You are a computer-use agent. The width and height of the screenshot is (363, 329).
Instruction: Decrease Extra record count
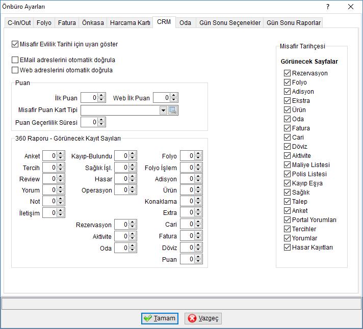pyautogui.click(x=198, y=214)
